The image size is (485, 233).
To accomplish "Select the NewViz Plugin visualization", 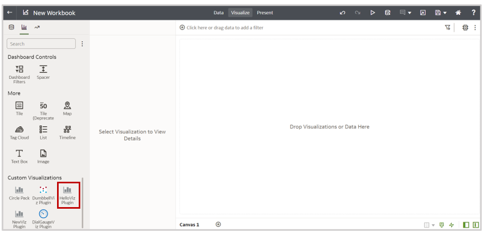I will tap(19, 219).
